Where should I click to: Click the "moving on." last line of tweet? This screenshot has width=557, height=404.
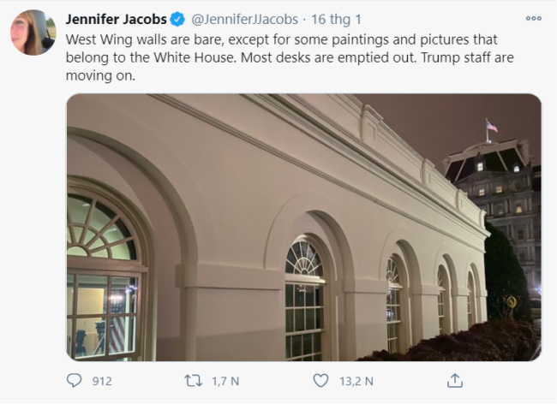(x=100, y=75)
